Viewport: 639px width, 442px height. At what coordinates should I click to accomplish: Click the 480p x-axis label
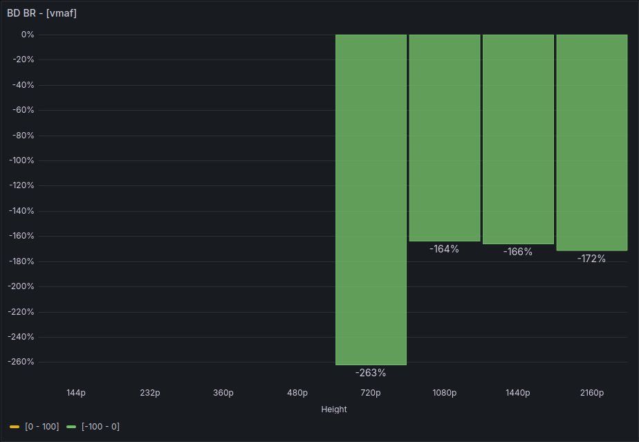[x=297, y=393]
